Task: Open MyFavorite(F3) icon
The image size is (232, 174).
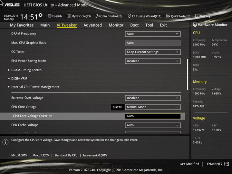Action: click(x=69, y=16)
